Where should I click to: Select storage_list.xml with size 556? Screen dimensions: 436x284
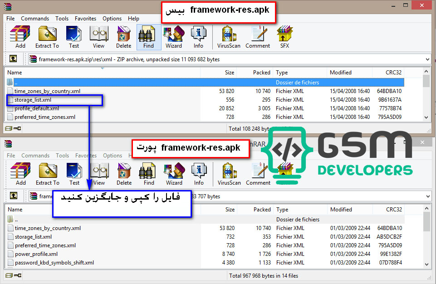(205, 99)
